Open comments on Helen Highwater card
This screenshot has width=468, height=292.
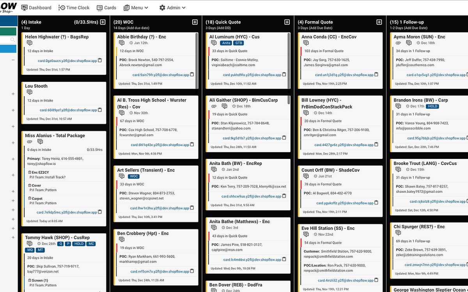click(x=30, y=43)
